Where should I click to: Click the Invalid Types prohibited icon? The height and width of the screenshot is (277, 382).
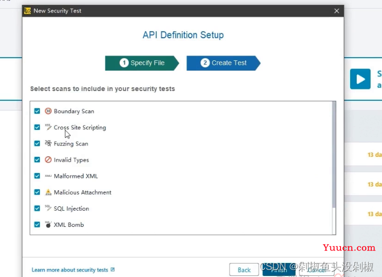pyautogui.click(x=48, y=160)
